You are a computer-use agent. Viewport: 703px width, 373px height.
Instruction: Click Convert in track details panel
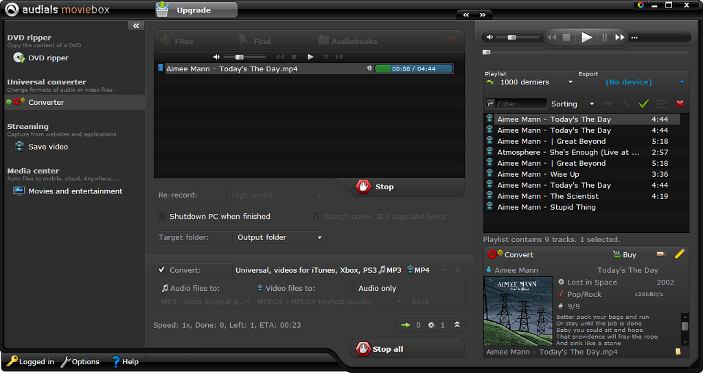coord(510,254)
